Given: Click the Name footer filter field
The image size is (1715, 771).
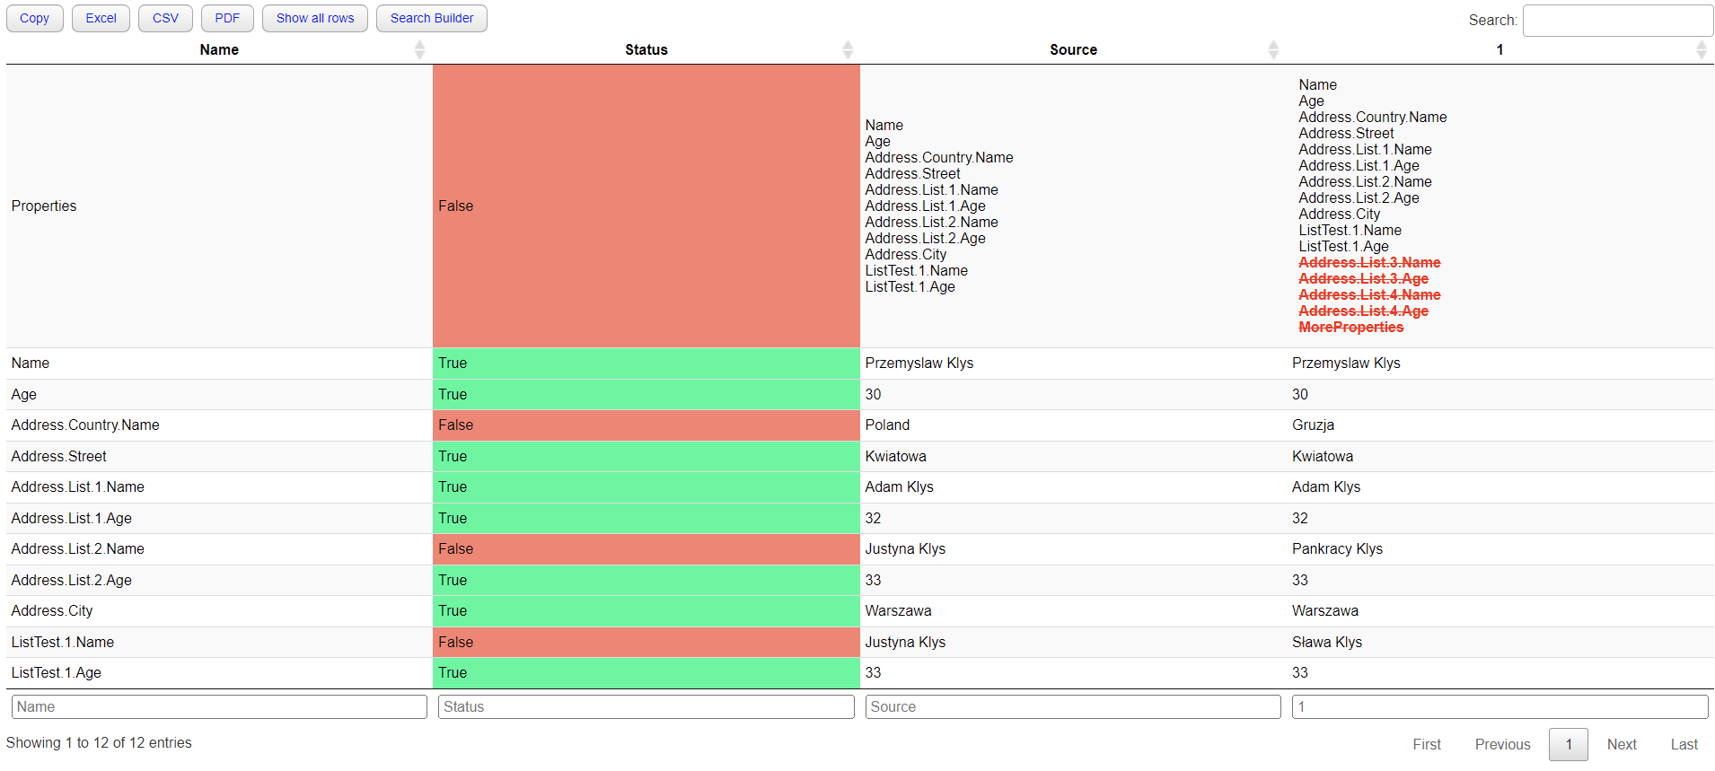Looking at the screenshot, I should [219, 707].
